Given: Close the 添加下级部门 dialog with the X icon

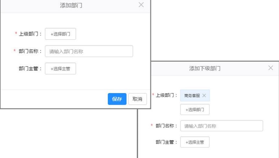Looking at the screenshot, I should point(271,68).
